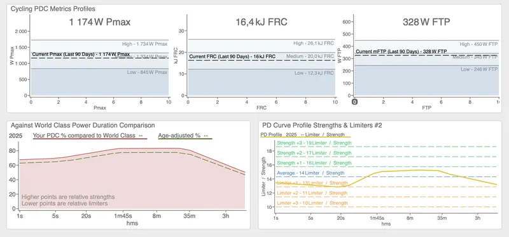Select the "16,4 kJ FRC" headline value

click(261, 22)
